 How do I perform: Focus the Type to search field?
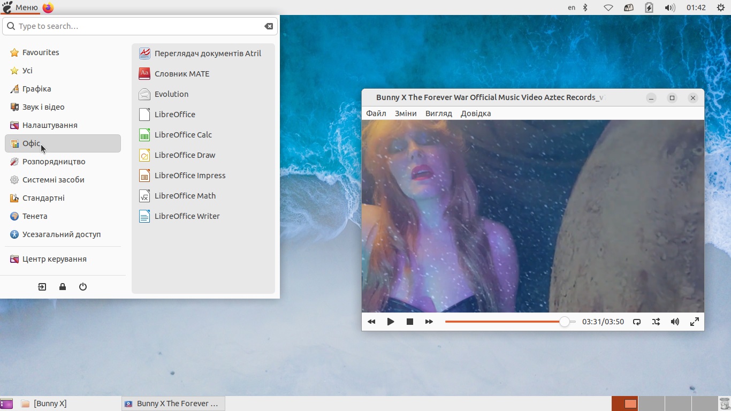[x=139, y=26]
